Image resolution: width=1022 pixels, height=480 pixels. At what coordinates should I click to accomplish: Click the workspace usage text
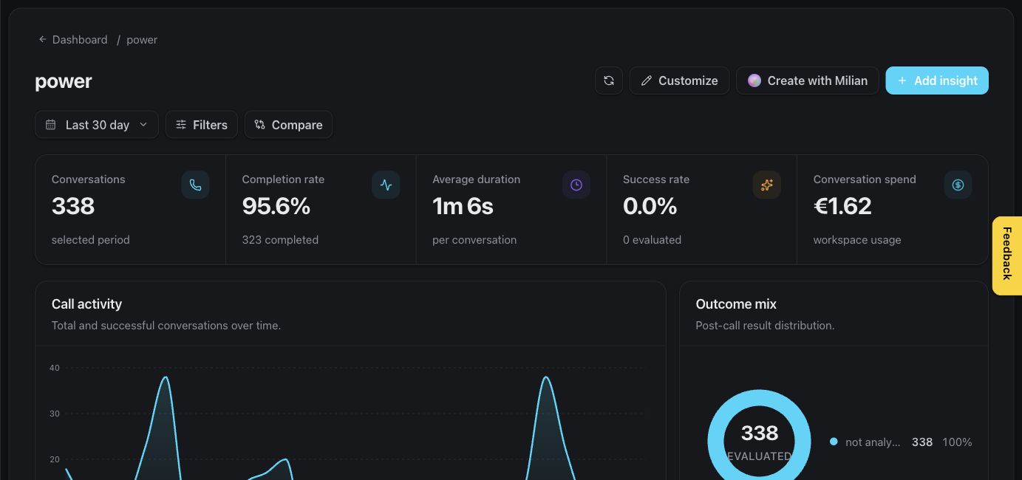tap(857, 240)
